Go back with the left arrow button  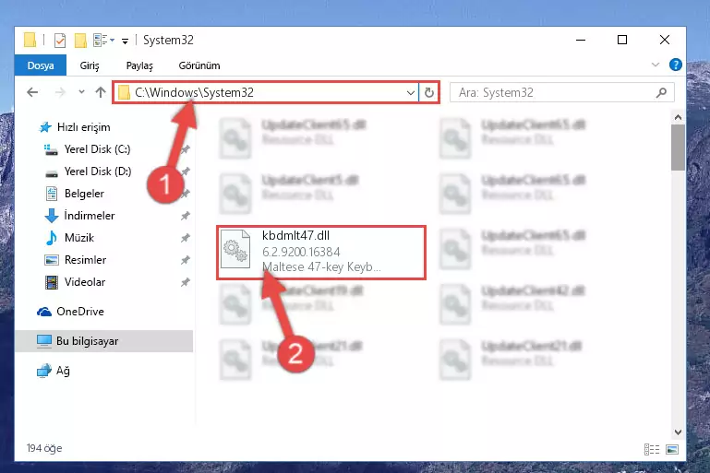pyautogui.click(x=32, y=92)
